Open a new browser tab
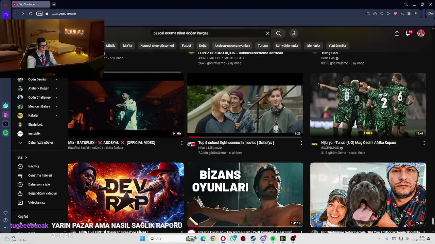Viewport: 435px width, 244px height. [x=54, y=4]
